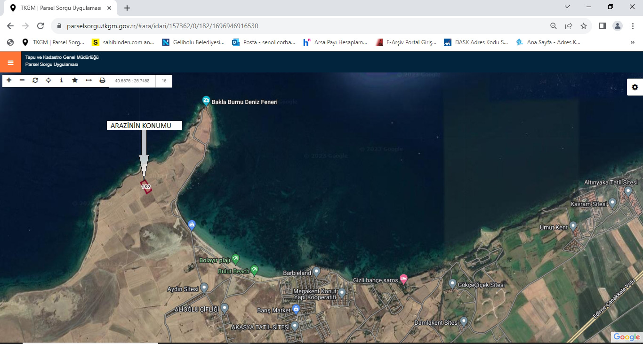
Task: Activate the crosshair locate tool
Action: tap(48, 80)
